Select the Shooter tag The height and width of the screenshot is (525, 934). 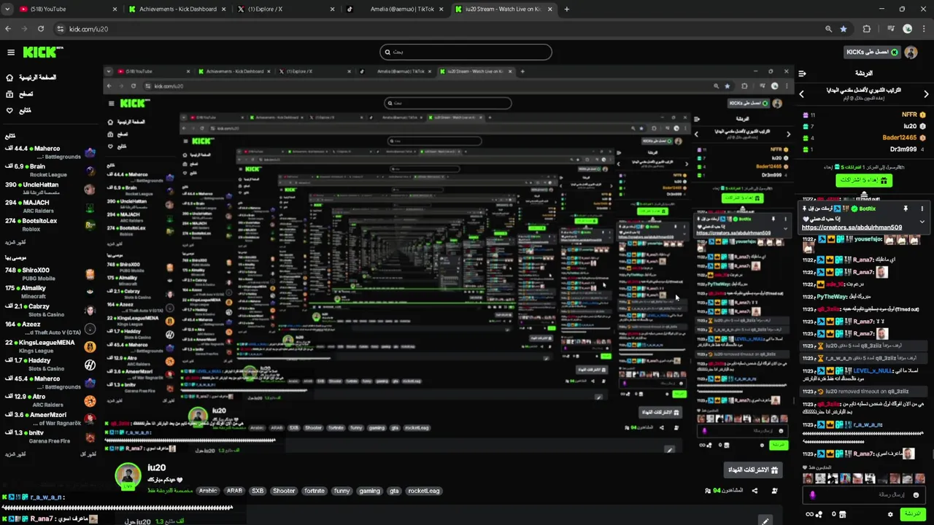click(x=284, y=491)
